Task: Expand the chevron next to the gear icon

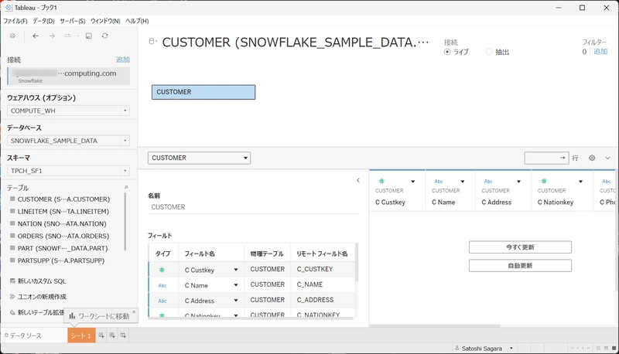Action: tap(607, 158)
